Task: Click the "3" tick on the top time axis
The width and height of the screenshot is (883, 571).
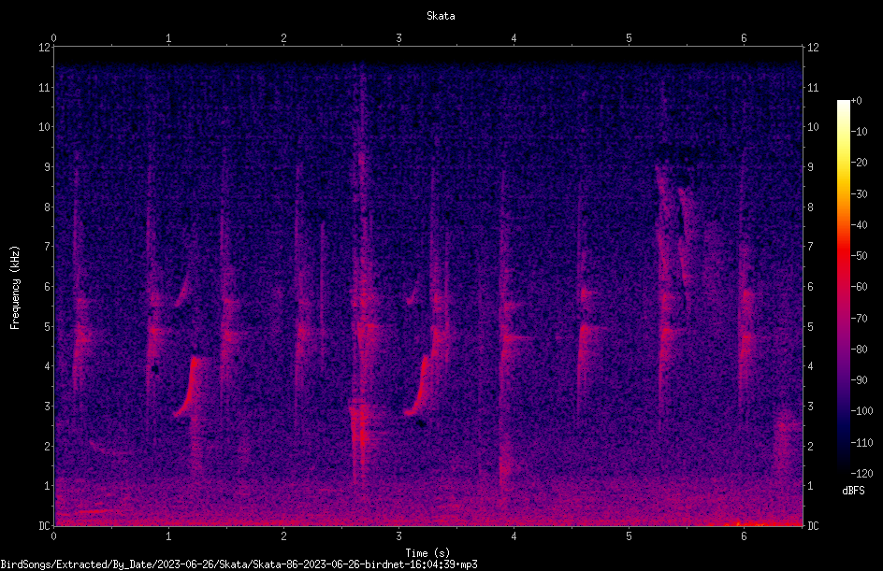Action: pyautogui.click(x=398, y=38)
